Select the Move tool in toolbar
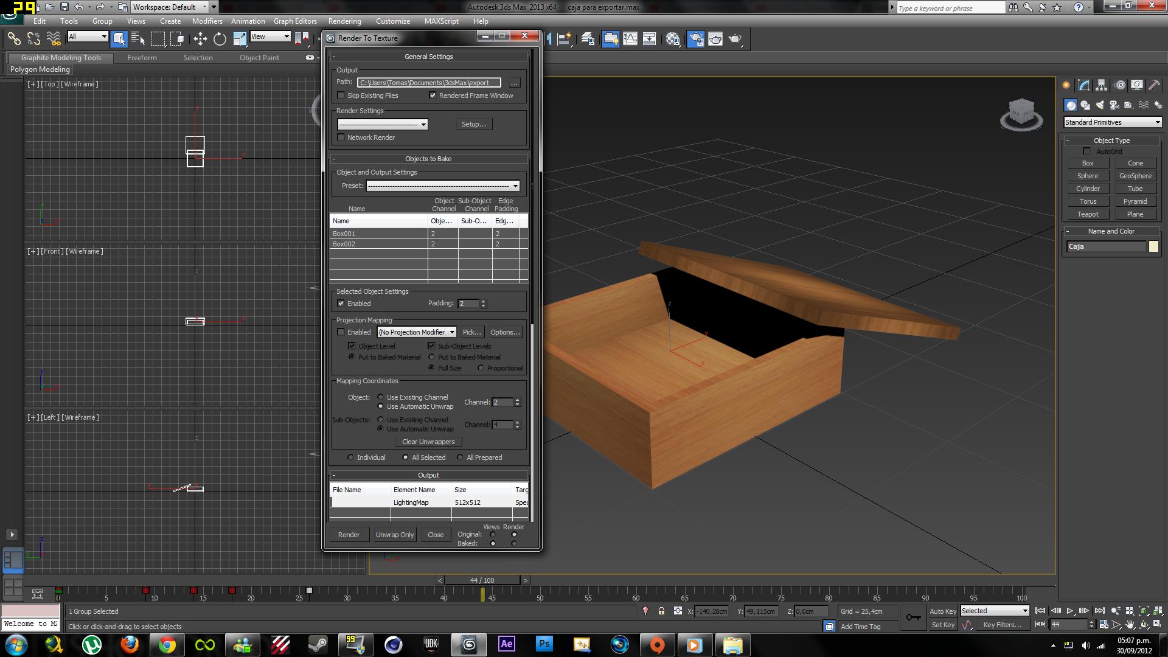 pyautogui.click(x=200, y=39)
